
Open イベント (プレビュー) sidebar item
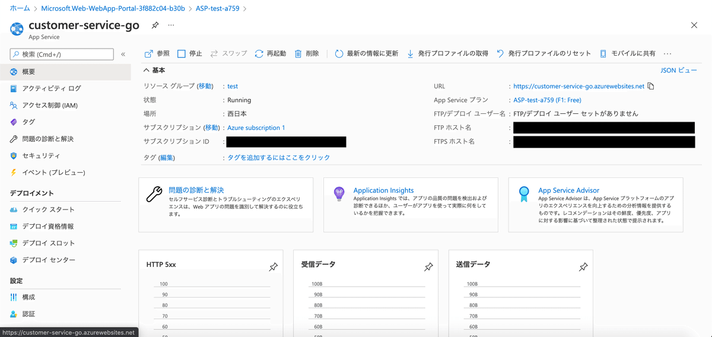pyautogui.click(x=65, y=173)
